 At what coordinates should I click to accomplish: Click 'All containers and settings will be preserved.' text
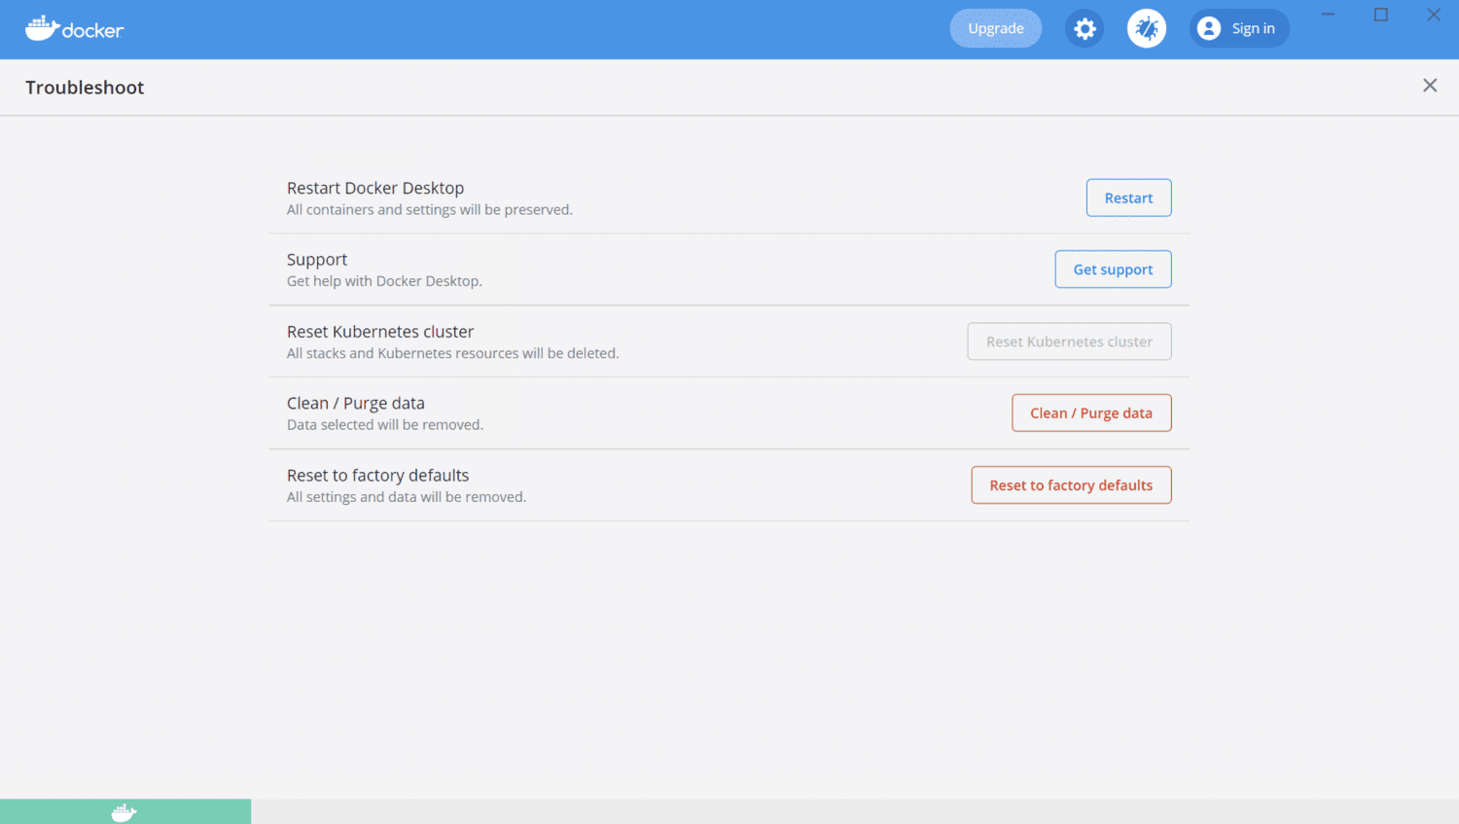tap(430, 210)
